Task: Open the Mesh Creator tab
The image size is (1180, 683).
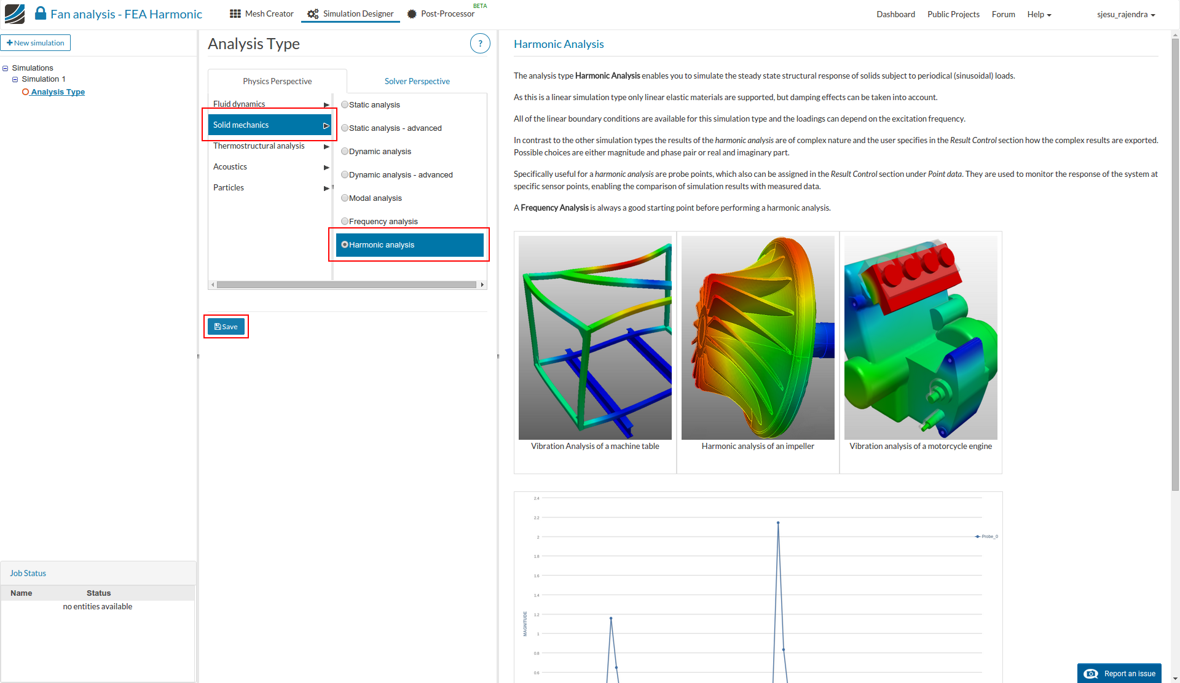Action: tap(262, 14)
